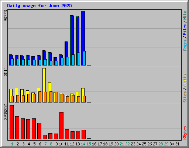This screenshot has height=148, width=189.
Task: Select day 20 on the axis
Action: tap(116, 144)
